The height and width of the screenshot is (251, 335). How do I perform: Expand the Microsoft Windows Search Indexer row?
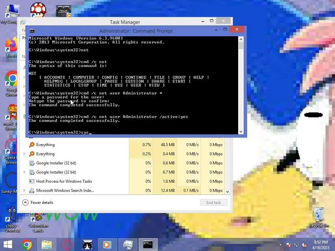24,191
